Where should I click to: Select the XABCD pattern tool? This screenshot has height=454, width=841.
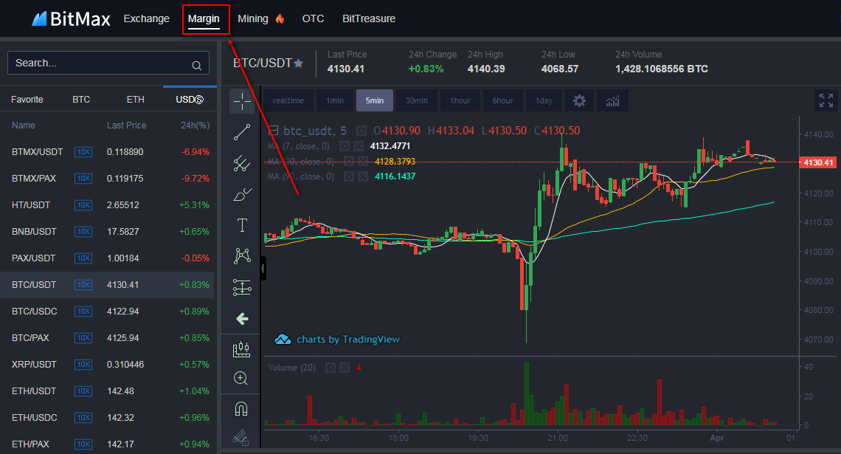tap(242, 256)
